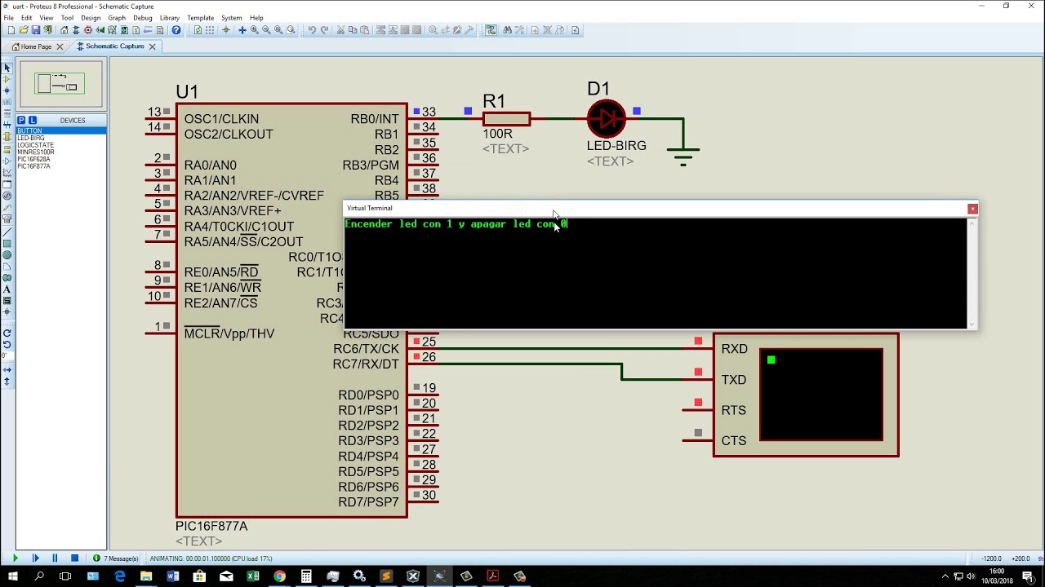This screenshot has height=587, width=1045.
Task: Pause the running simulation
Action: pyautogui.click(x=55, y=558)
